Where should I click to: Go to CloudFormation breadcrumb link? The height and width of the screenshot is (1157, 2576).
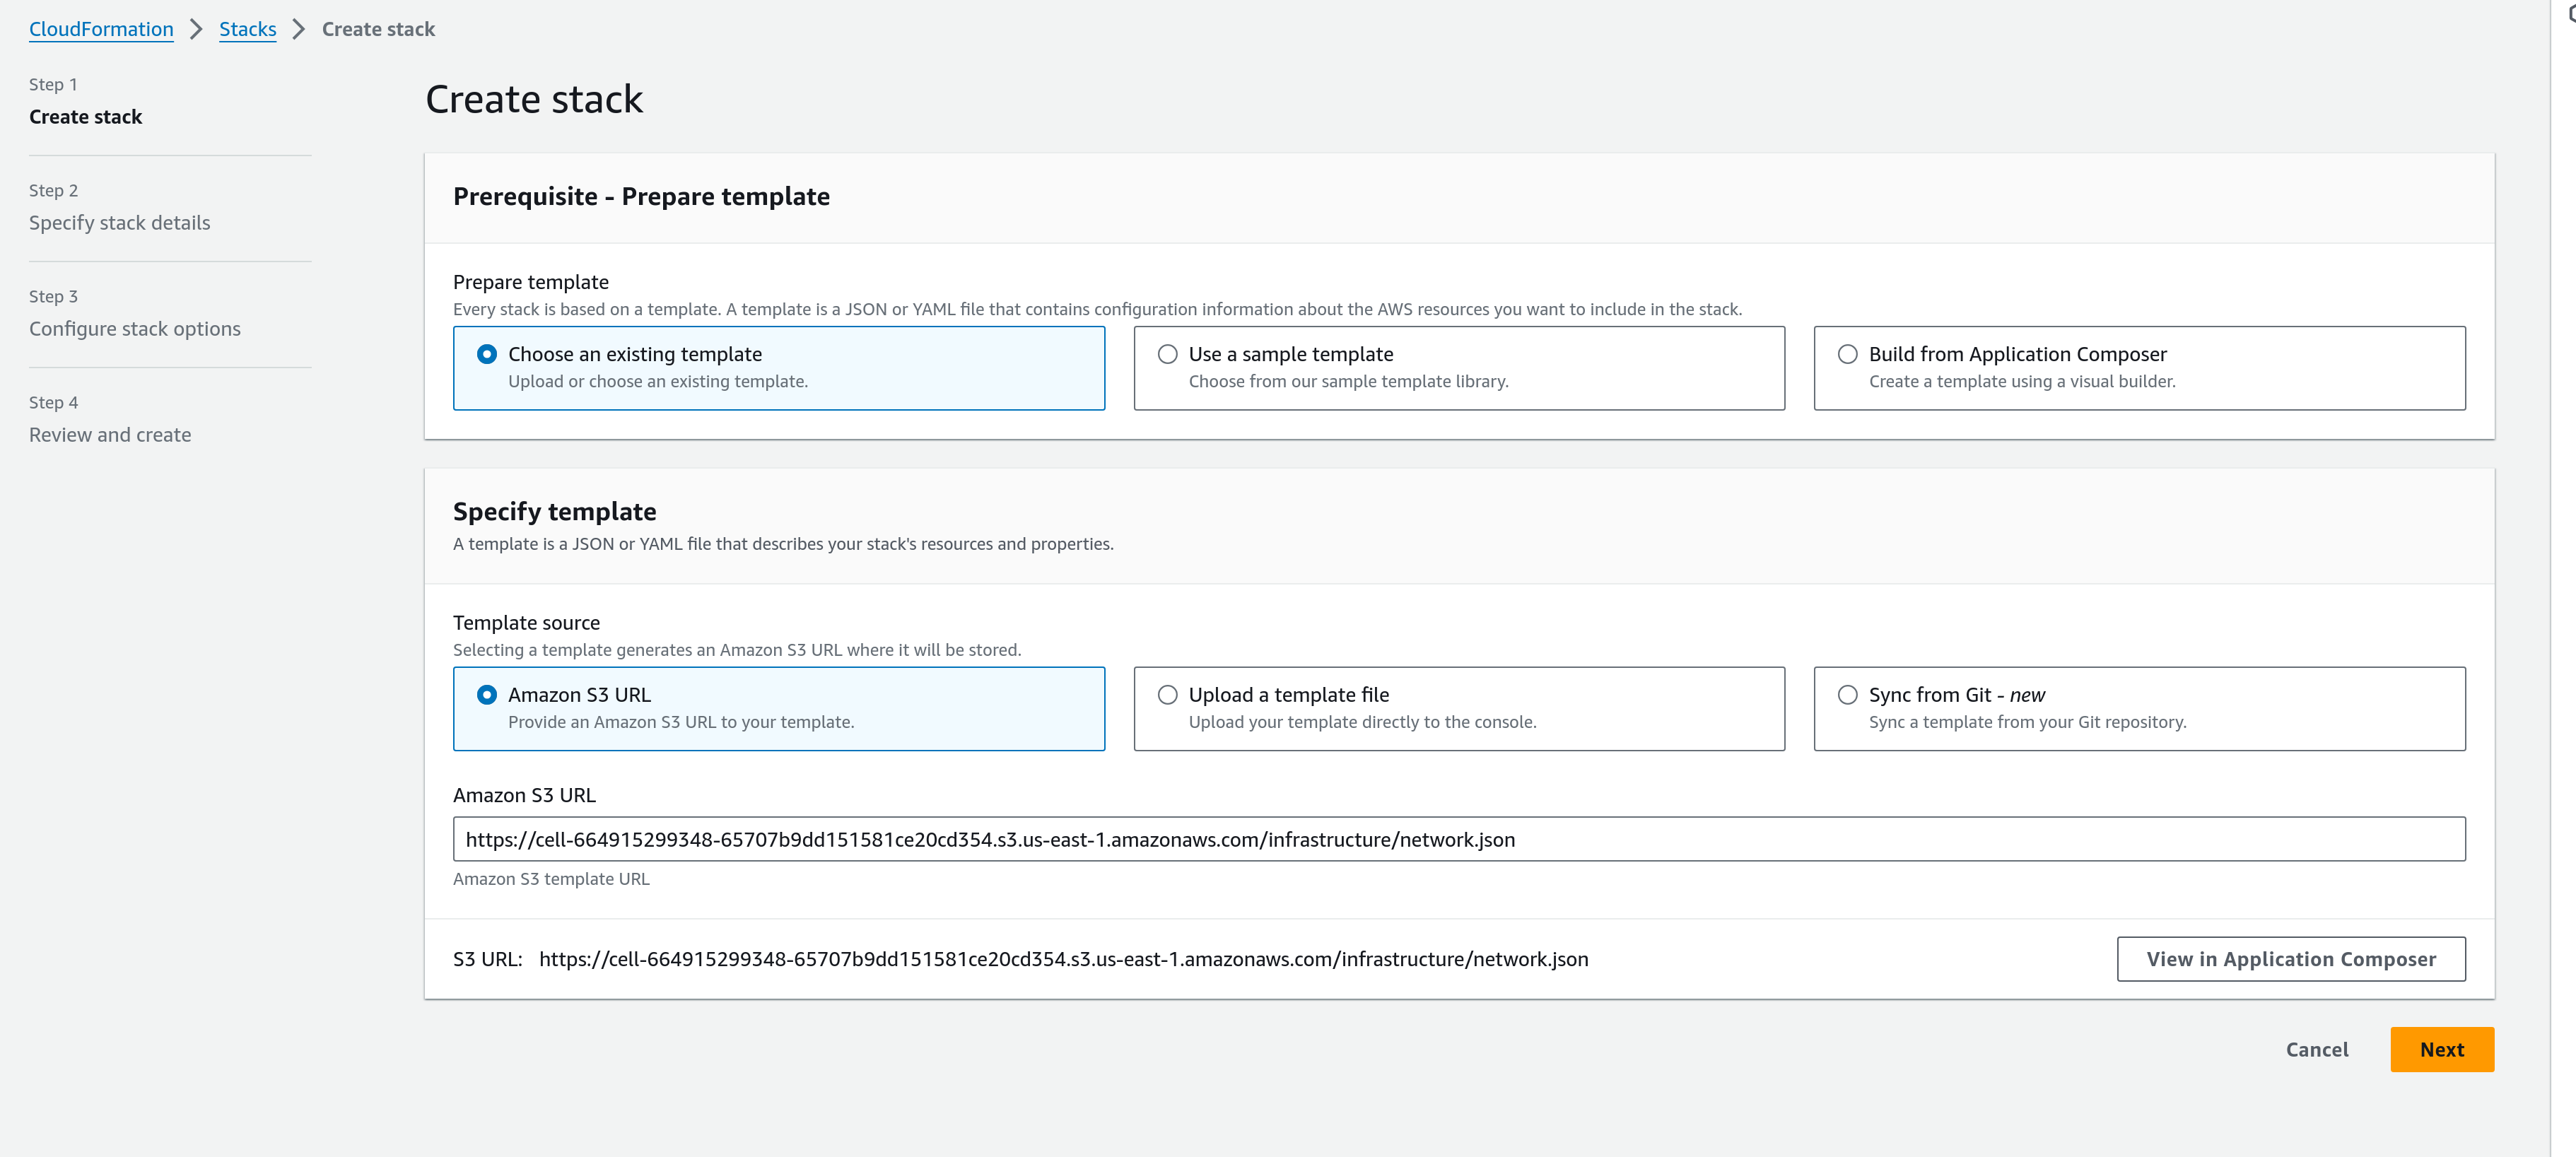101,29
